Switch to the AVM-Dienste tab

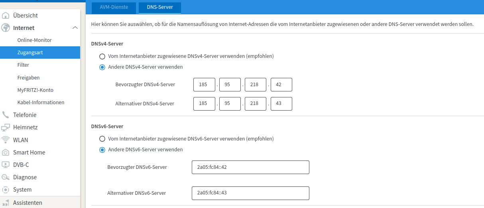tap(114, 7)
